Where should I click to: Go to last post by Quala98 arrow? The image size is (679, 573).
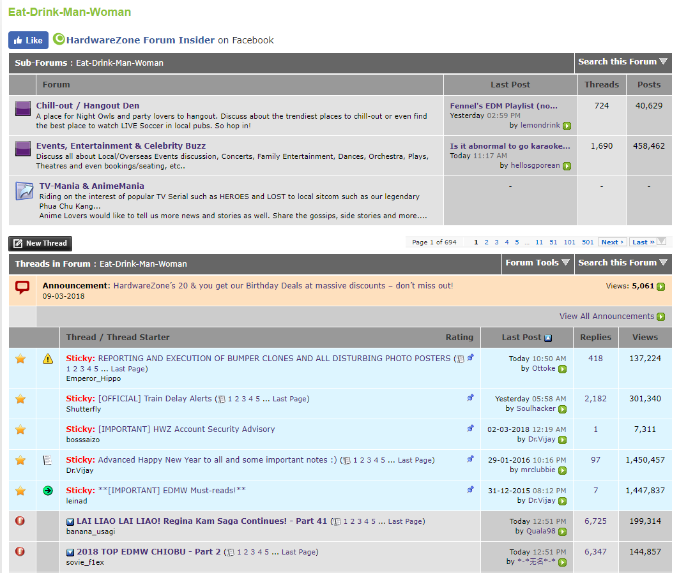click(562, 532)
